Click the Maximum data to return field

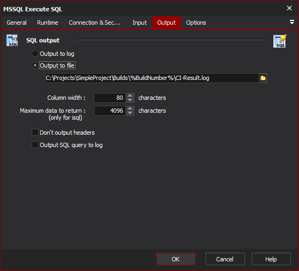[110, 111]
